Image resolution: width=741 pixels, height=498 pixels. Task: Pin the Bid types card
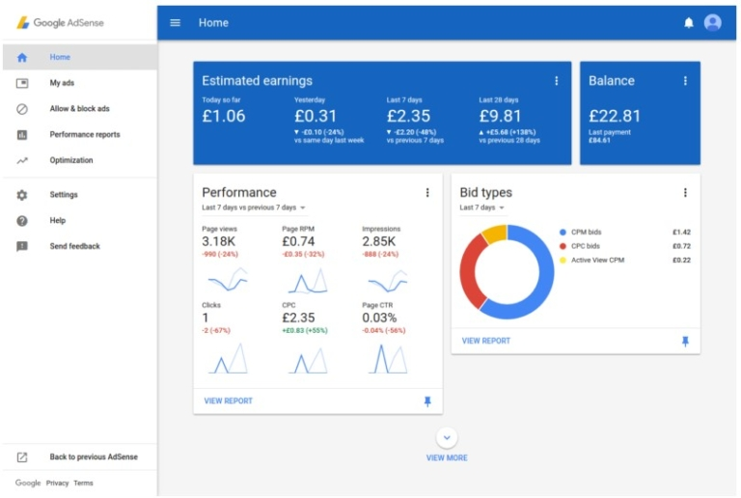coord(685,341)
